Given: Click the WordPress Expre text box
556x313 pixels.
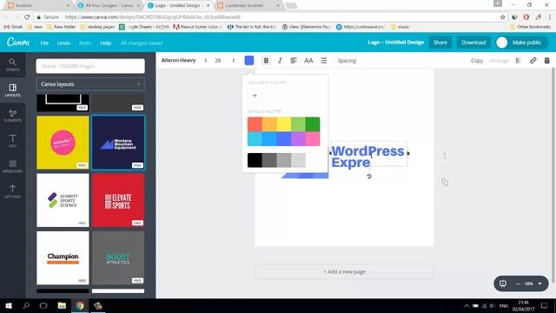Looking at the screenshot, I should point(369,153).
